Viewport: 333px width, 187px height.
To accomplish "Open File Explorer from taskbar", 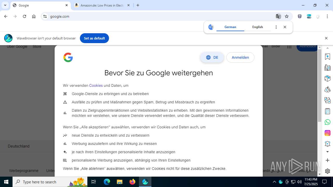I will pyautogui.click(x=119, y=182).
